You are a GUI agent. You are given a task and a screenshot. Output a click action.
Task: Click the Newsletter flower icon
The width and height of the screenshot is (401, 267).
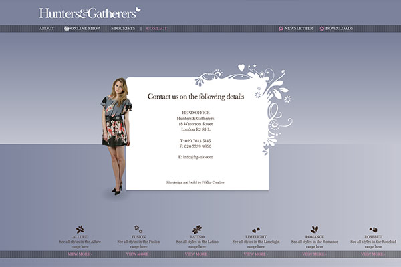pos(281,29)
